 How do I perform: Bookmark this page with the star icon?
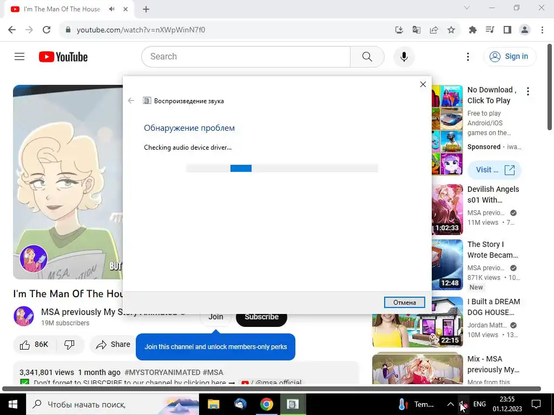tap(451, 30)
